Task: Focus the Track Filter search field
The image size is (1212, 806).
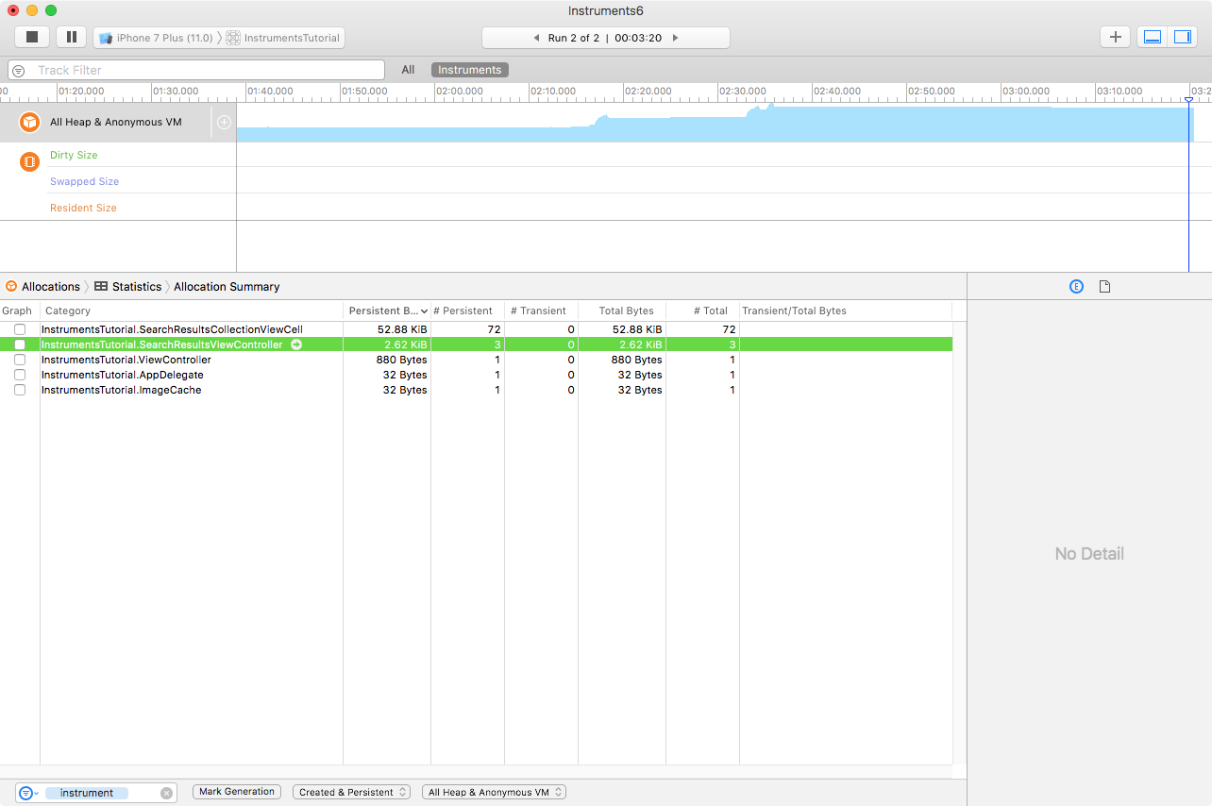Action: click(x=196, y=70)
